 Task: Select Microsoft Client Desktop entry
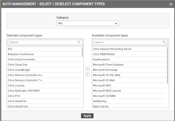click(129, 65)
